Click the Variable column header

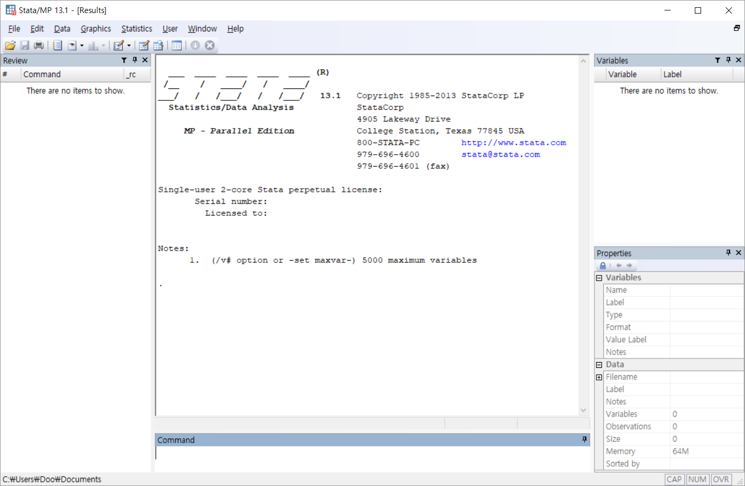634,74
